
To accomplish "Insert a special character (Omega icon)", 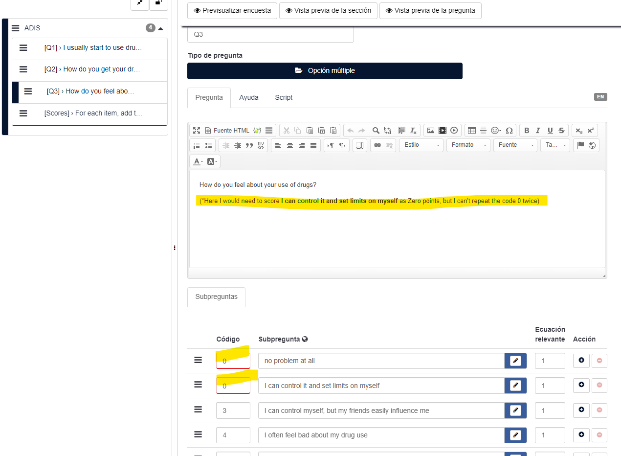I will pyautogui.click(x=509, y=131).
